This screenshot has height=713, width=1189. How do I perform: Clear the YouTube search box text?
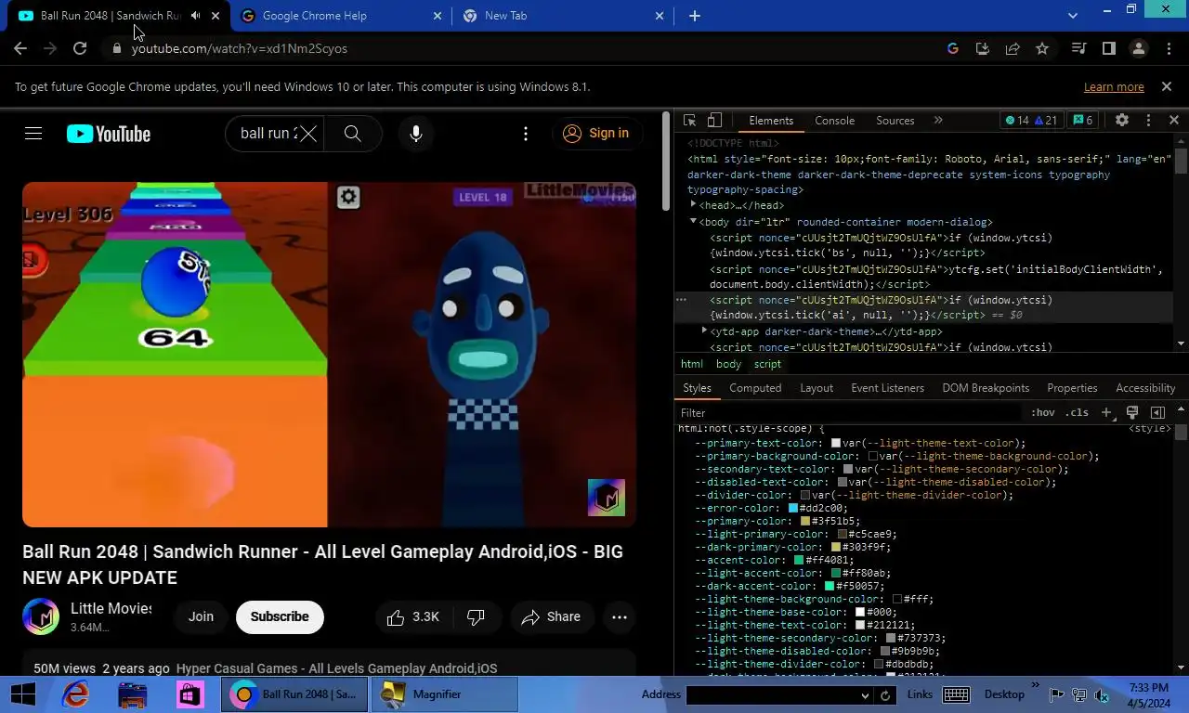(x=308, y=134)
